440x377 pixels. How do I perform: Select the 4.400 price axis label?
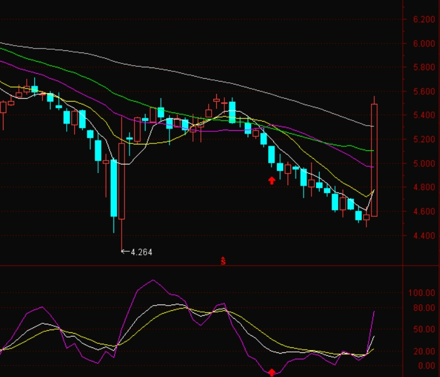click(x=424, y=235)
